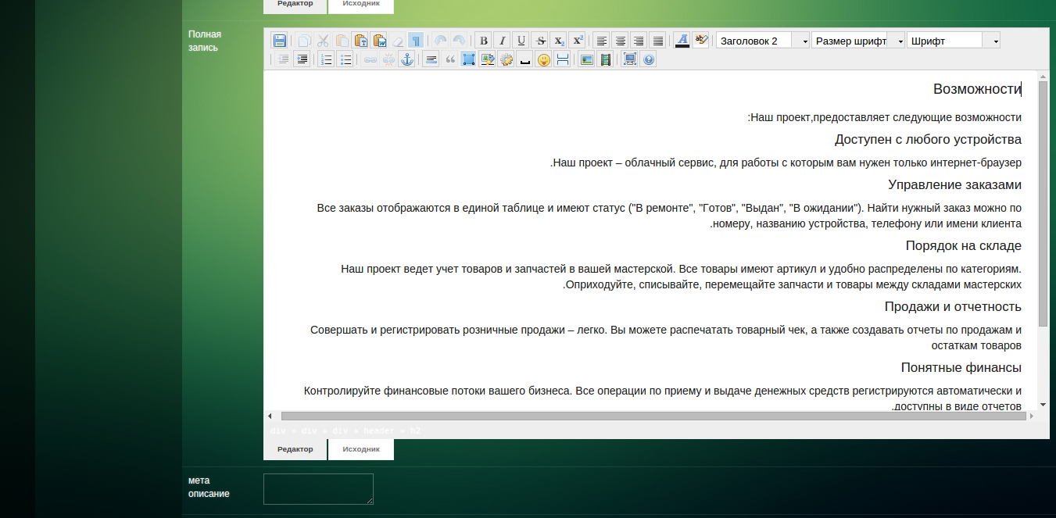Click the heading 'Понятные финансы'
Viewport: 1056px width, 518px height.
point(961,368)
